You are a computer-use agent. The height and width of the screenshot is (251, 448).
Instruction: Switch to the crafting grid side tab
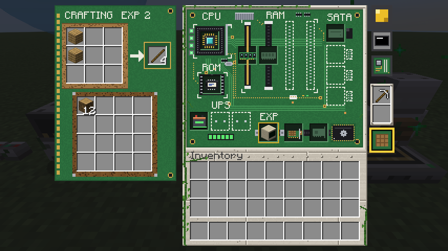pos(382,140)
